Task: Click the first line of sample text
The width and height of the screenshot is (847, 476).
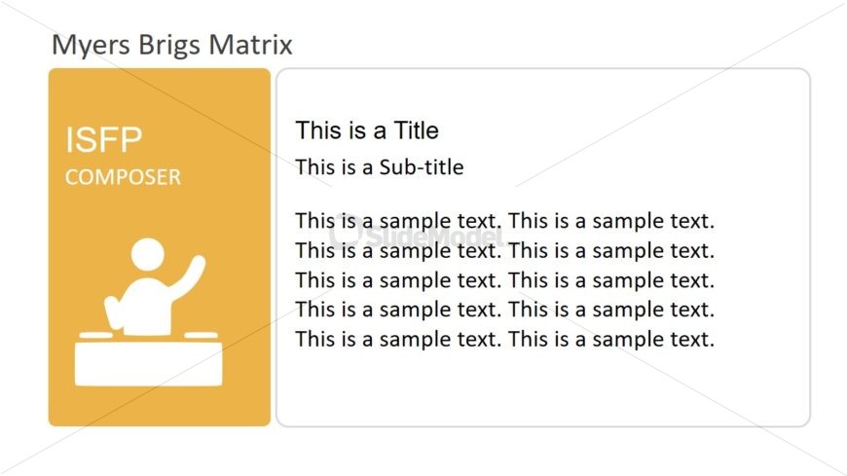Action: click(504, 220)
